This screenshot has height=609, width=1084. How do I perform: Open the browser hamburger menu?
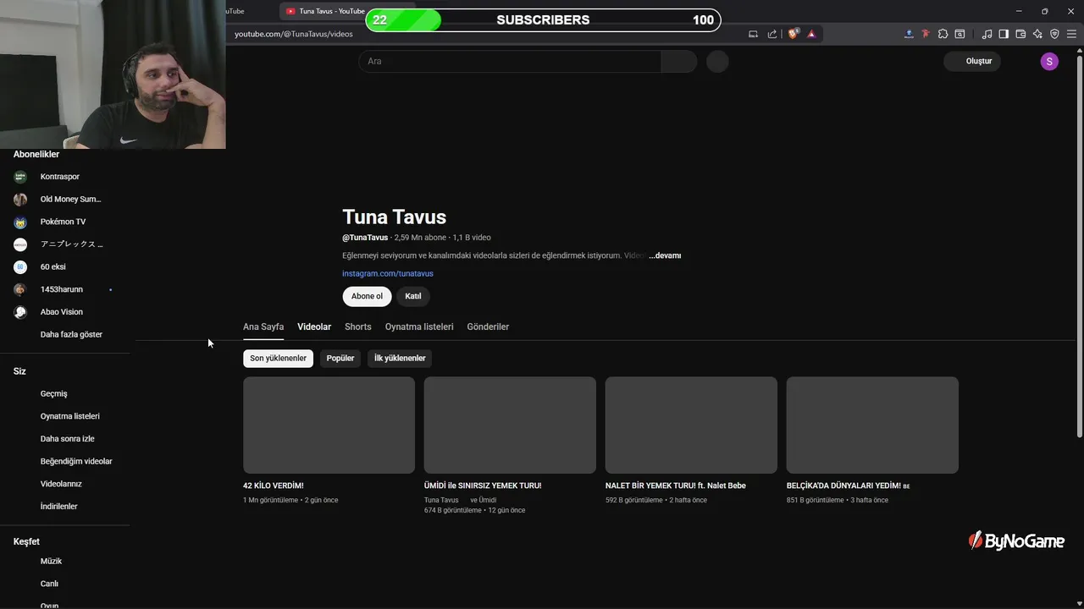point(1071,34)
